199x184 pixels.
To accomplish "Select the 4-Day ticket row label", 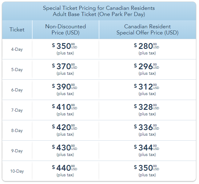I will (x=17, y=49).
